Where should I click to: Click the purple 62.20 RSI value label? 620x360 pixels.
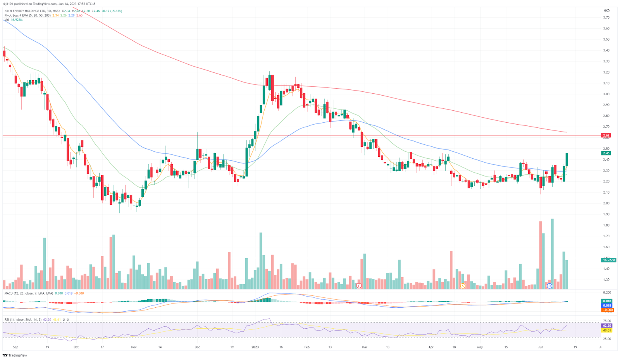click(607, 326)
